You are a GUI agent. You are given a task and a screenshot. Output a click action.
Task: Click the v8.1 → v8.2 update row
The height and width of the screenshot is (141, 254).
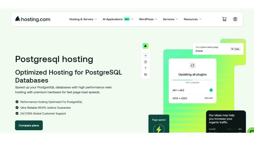(x=192, y=90)
